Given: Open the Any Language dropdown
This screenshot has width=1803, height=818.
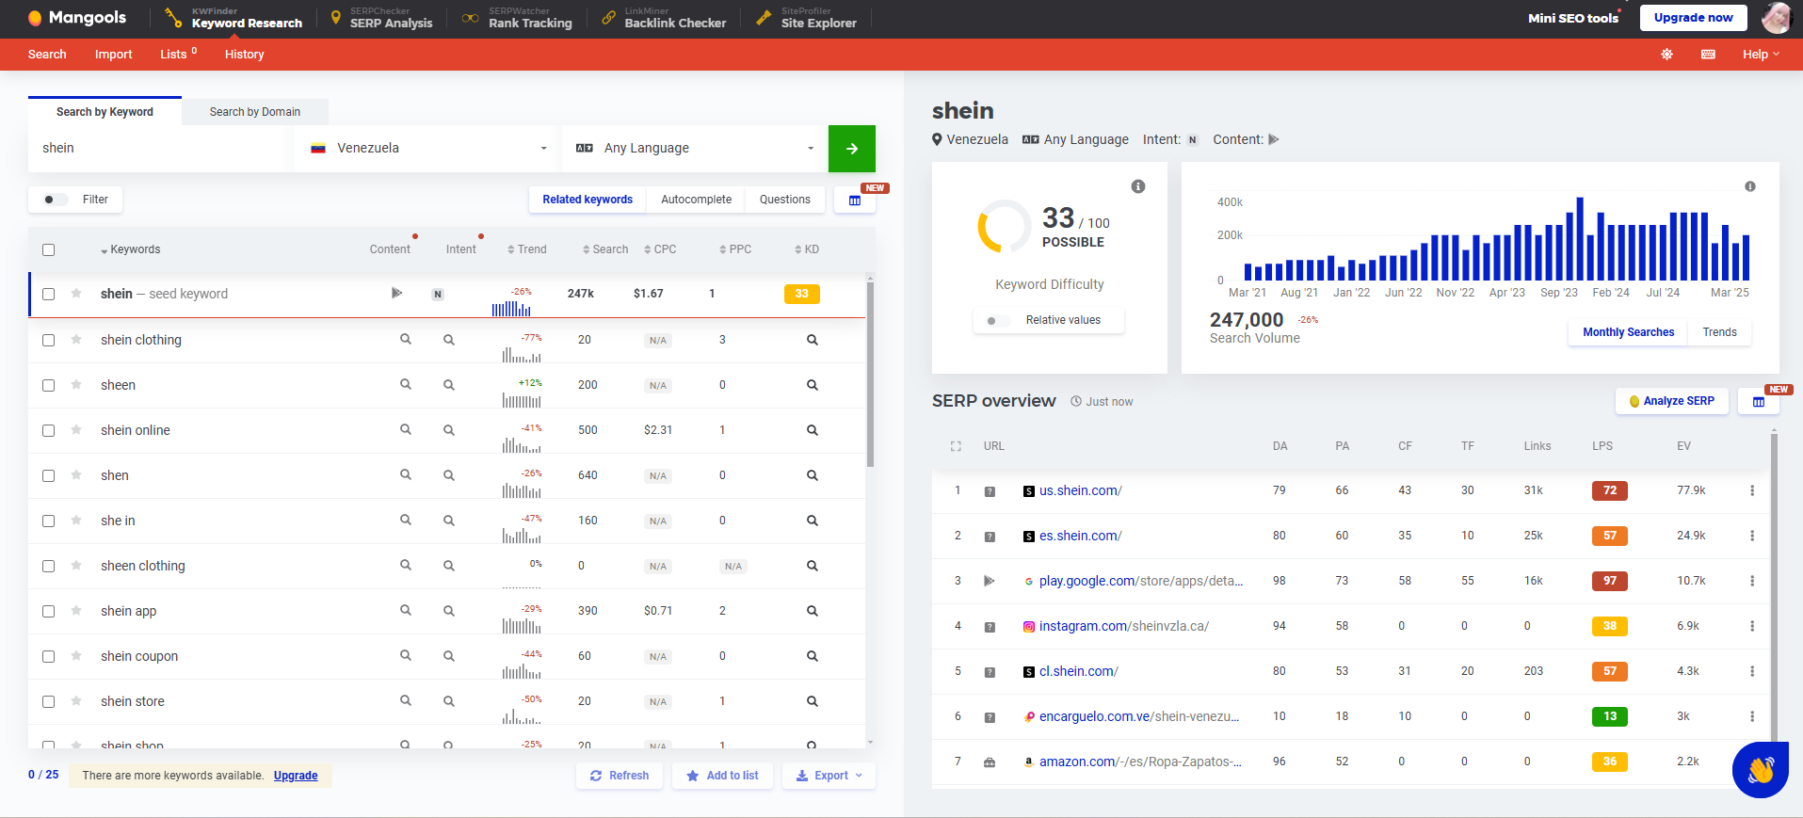Looking at the screenshot, I should click(695, 149).
